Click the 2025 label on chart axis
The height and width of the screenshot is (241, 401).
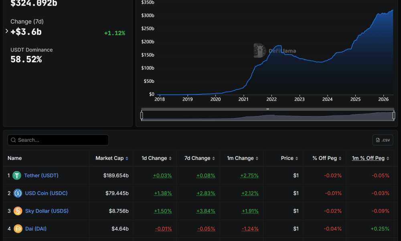click(x=355, y=99)
